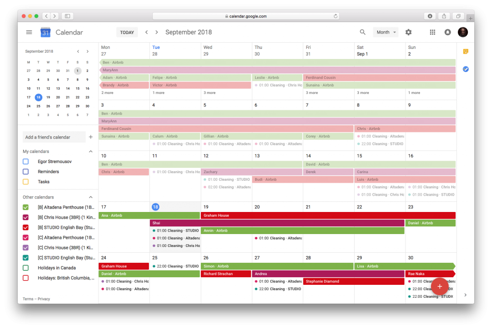The height and width of the screenshot is (329, 492).
Task: Collapse the Other calendars section
Action: 90,197
